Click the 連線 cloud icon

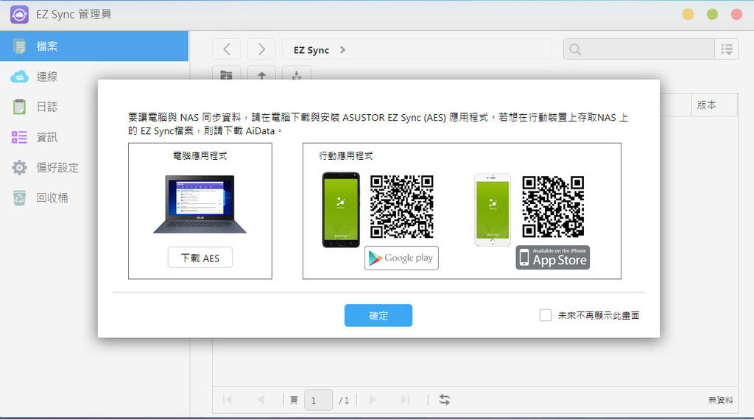pyautogui.click(x=19, y=77)
